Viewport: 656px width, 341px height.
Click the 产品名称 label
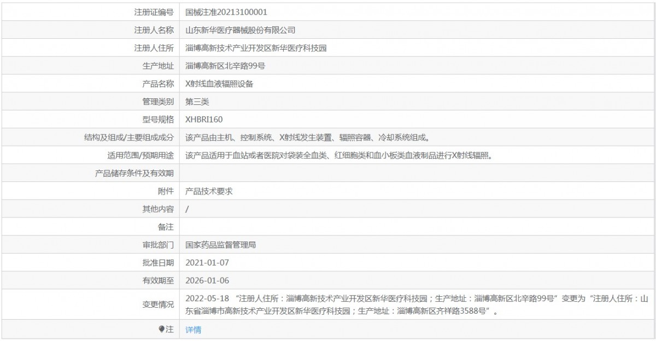click(x=158, y=84)
